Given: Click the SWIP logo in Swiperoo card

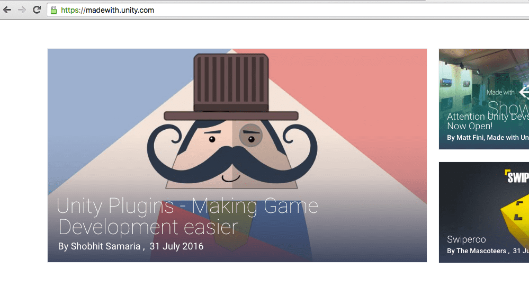Looking at the screenshot, I should coord(516,176).
